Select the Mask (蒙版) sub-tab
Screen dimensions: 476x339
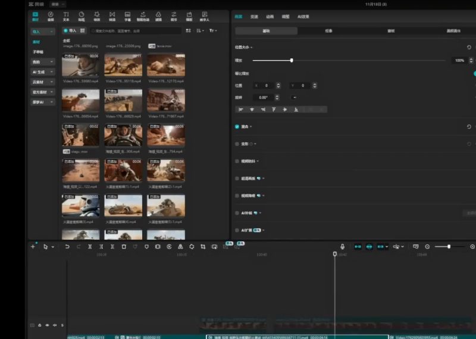[x=391, y=31]
